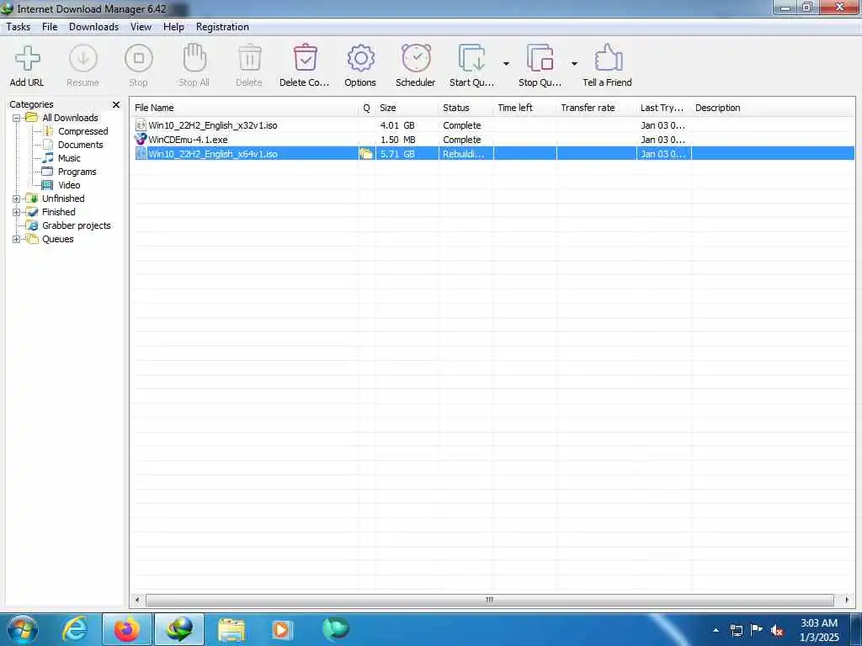Click the Stop Queue icon

(x=540, y=58)
